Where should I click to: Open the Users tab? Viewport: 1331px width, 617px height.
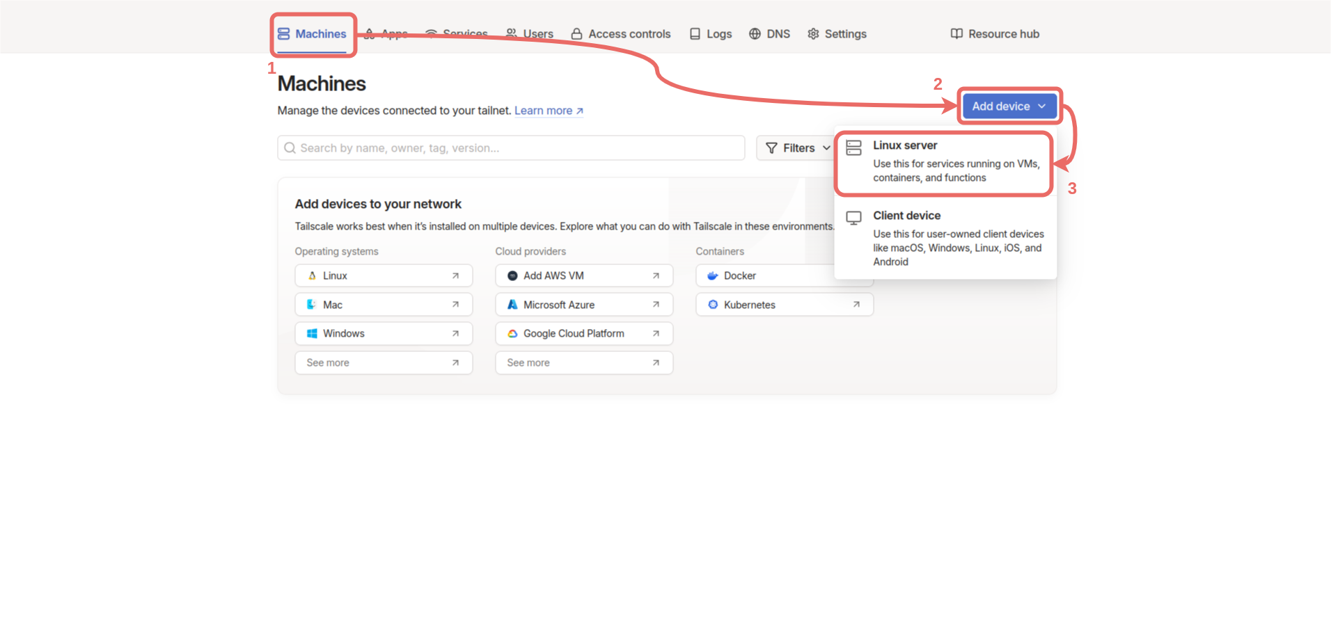click(530, 34)
